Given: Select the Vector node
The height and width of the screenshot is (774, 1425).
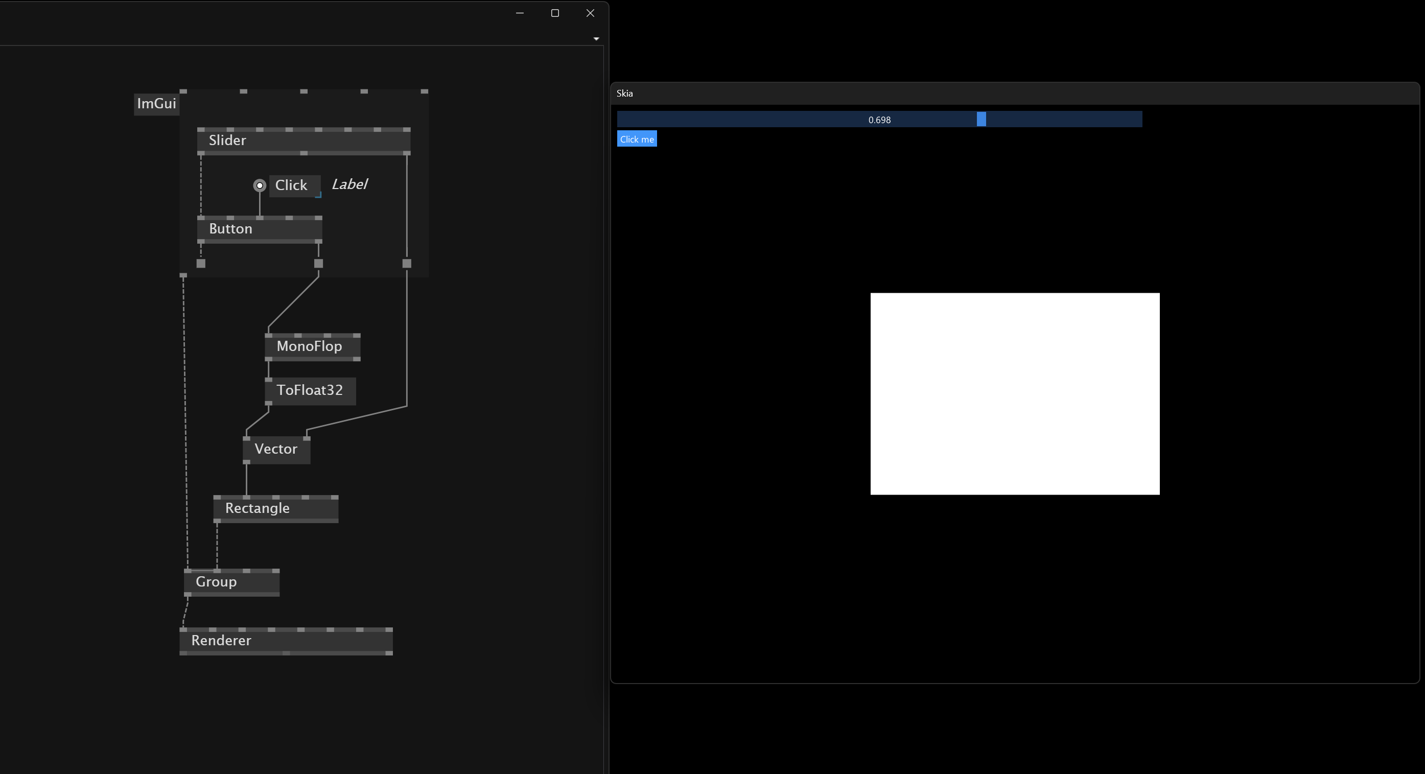Looking at the screenshot, I should [276, 449].
